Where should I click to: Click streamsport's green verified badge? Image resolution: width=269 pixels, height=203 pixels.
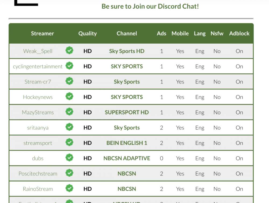[x=69, y=142]
